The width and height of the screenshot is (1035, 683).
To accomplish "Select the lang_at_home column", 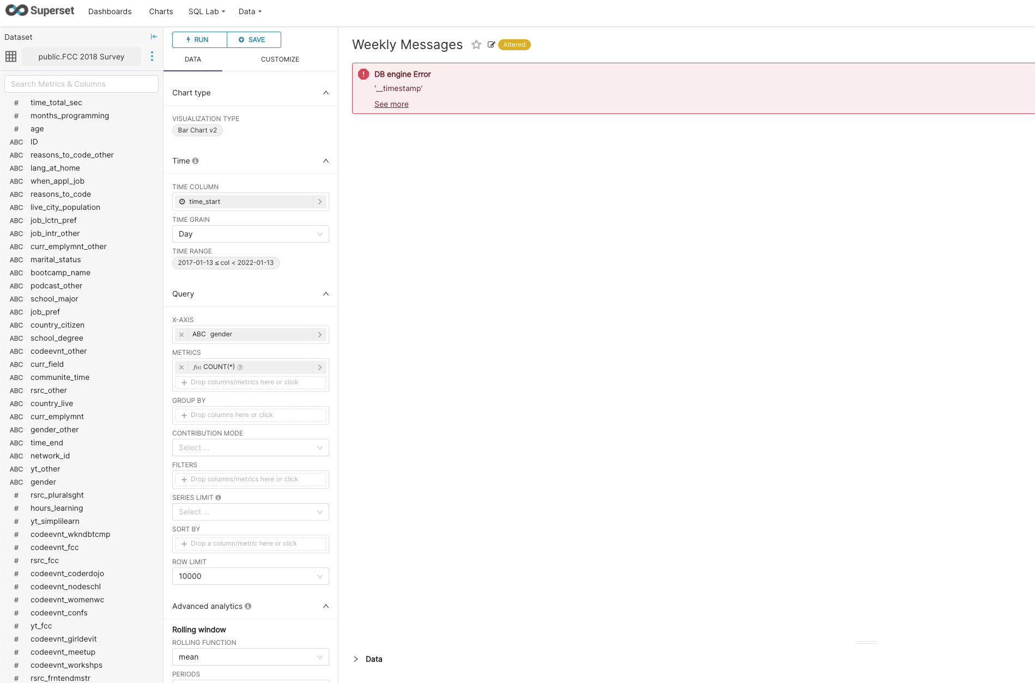I will [x=55, y=168].
